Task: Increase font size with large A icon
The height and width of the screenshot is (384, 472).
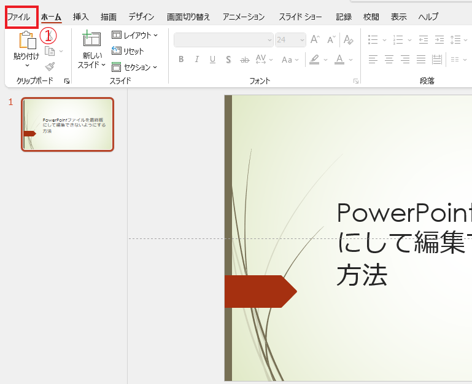Action: click(x=315, y=39)
